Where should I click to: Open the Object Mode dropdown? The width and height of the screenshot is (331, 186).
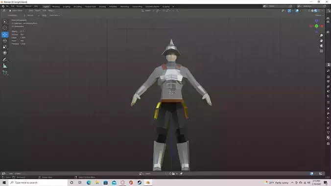click(x=18, y=11)
